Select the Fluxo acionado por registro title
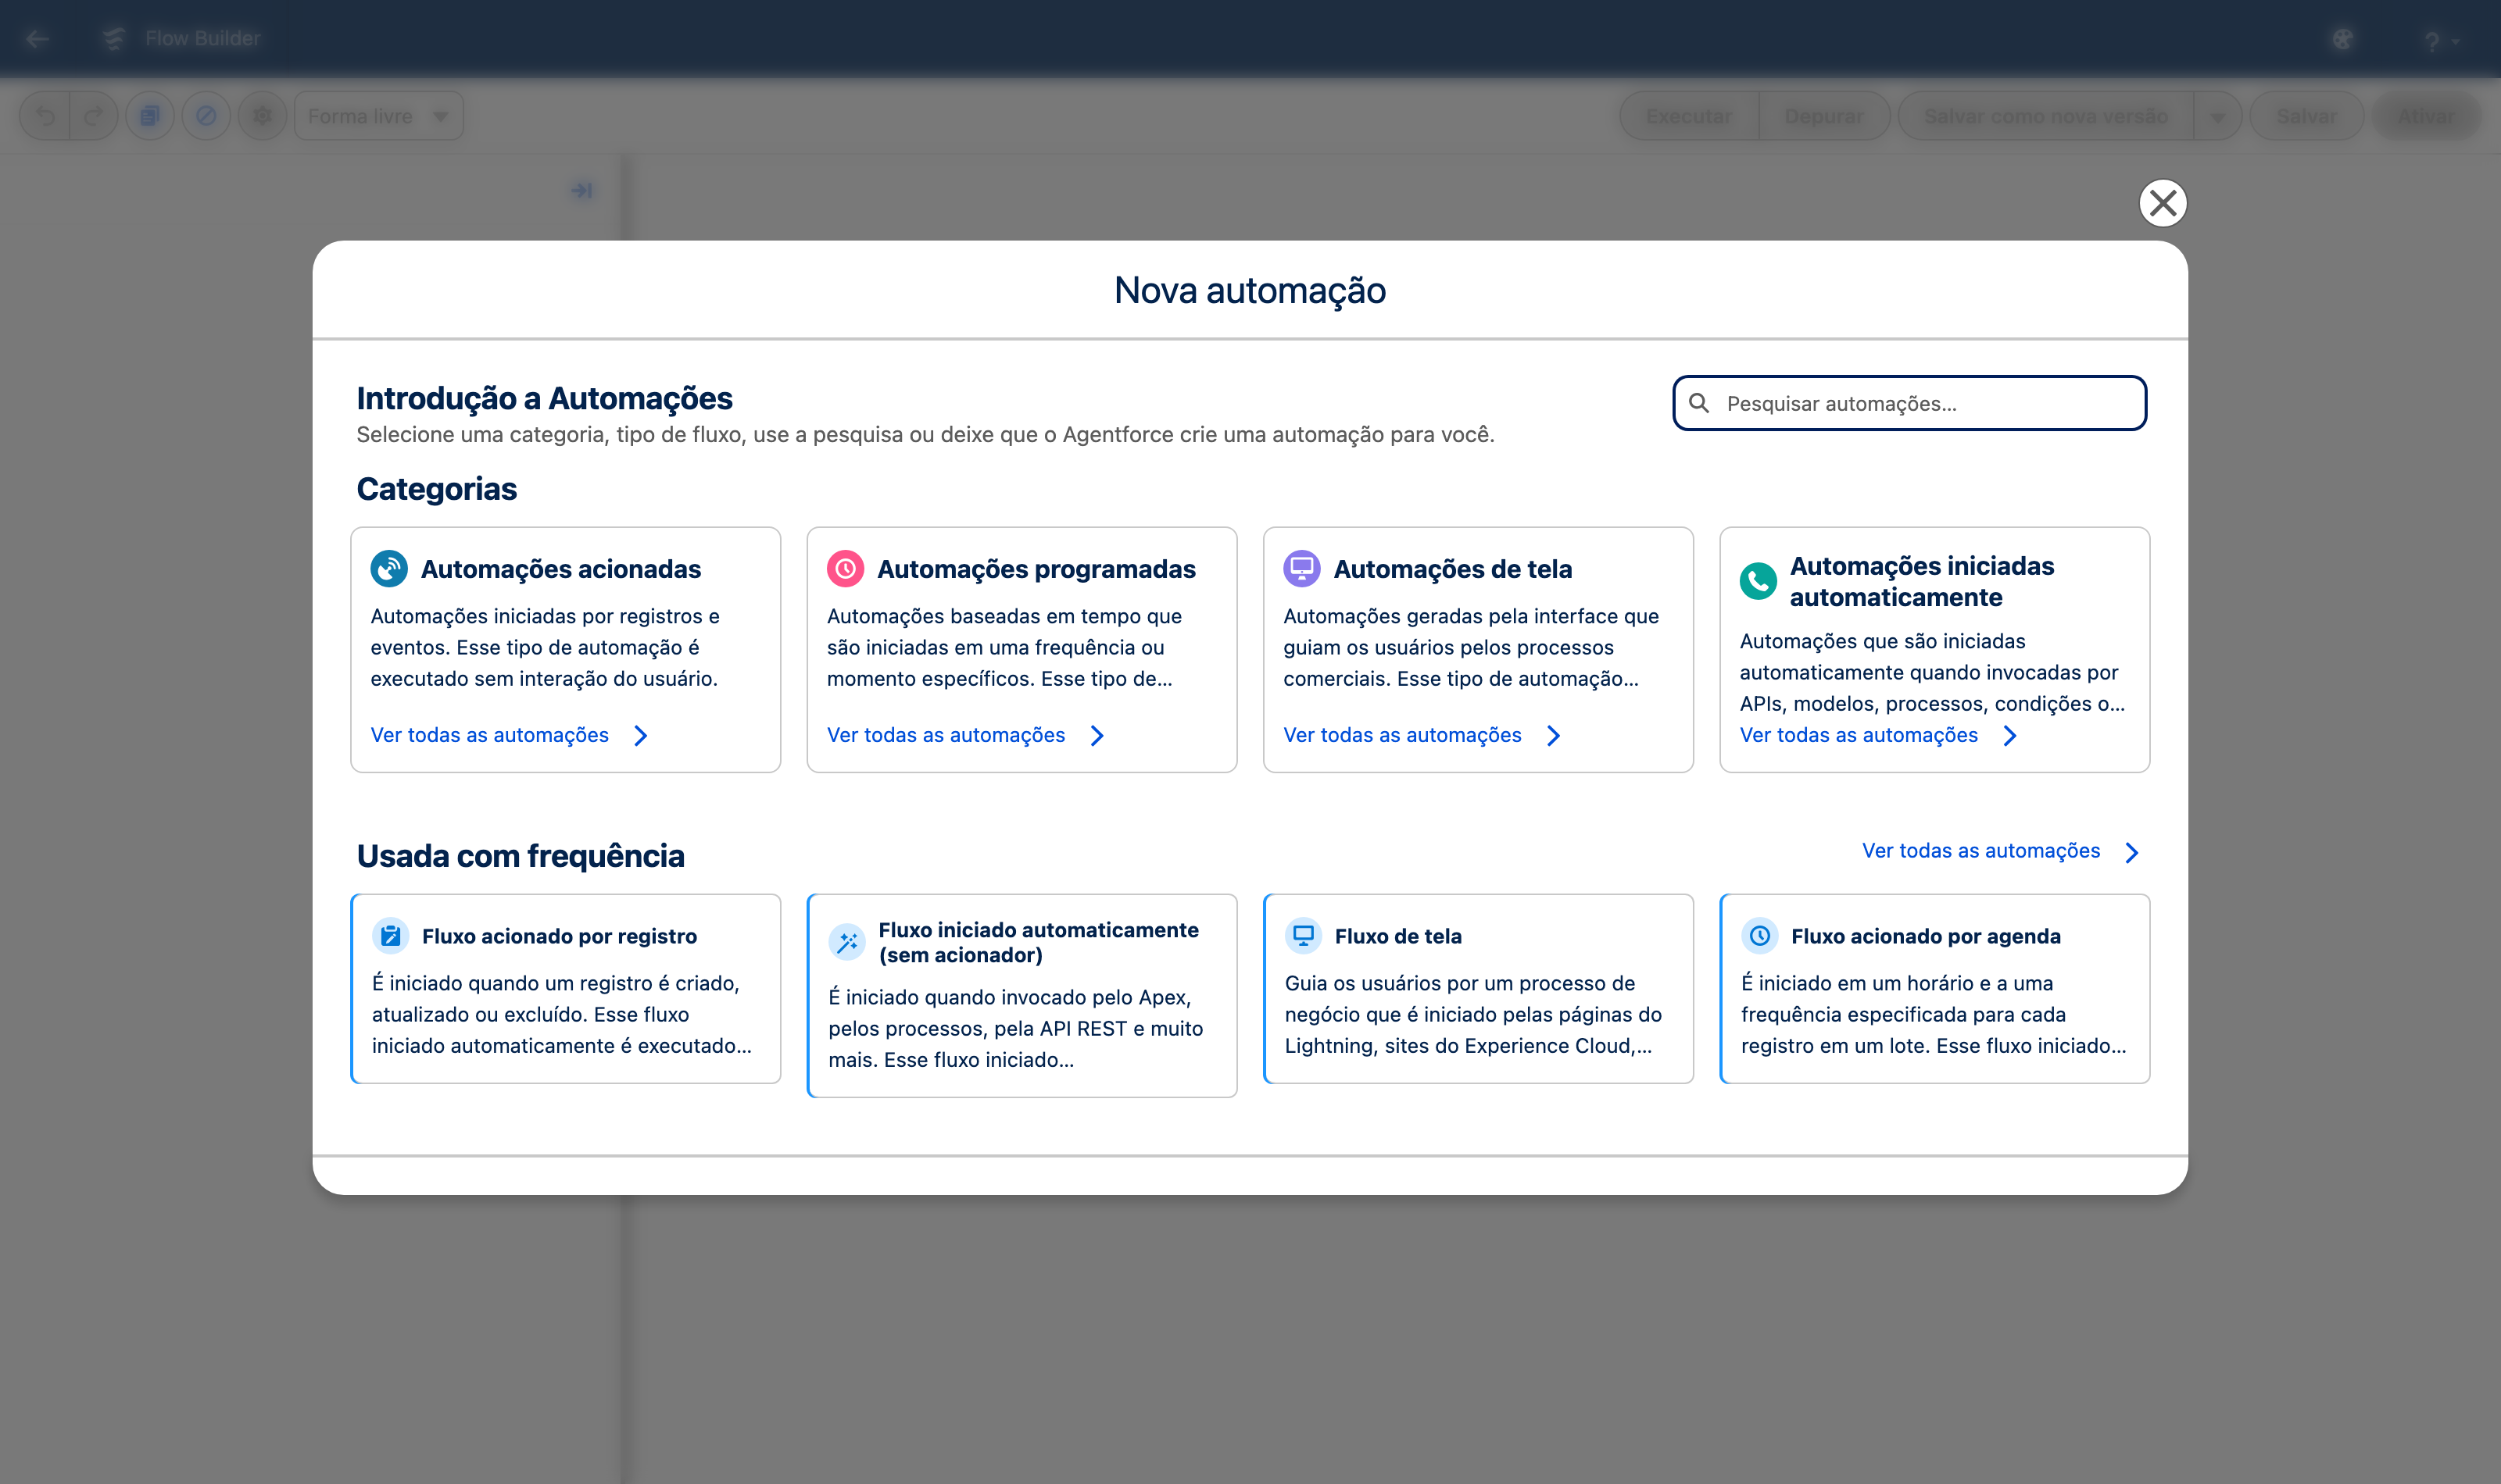This screenshot has height=1484, width=2501. coord(560,936)
